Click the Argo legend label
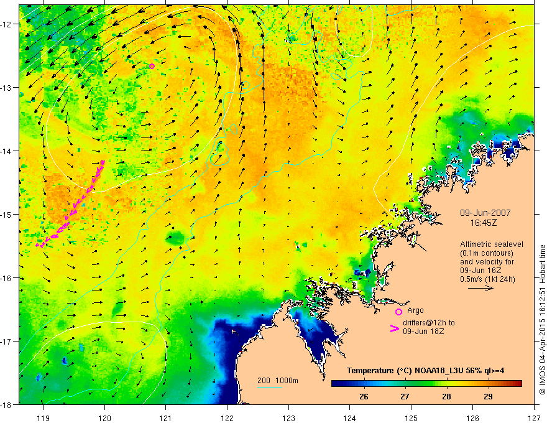This screenshot has height=423, width=547. tap(415, 310)
